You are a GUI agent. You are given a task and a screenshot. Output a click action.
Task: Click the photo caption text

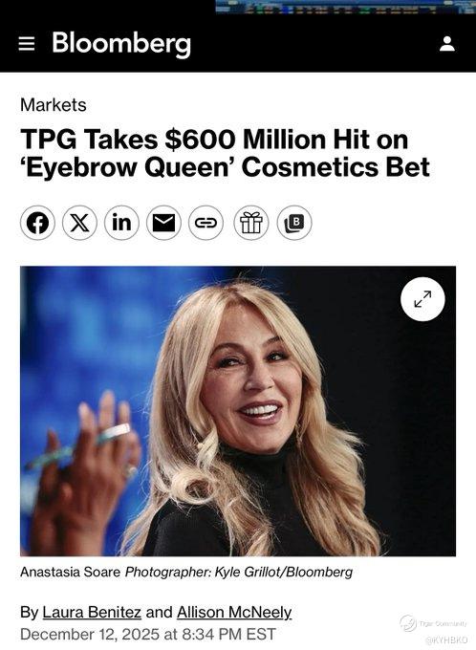point(186,572)
